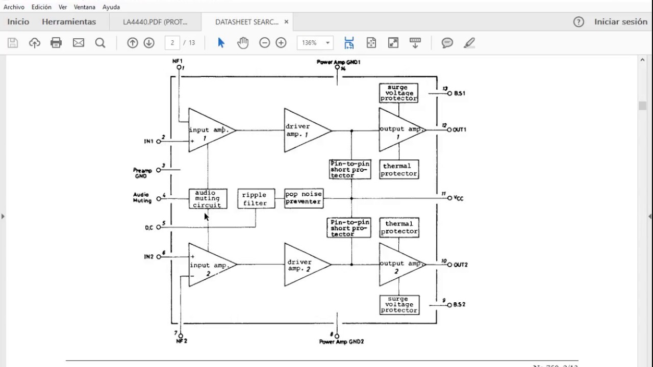Click the page number input field

tap(172, 43)
